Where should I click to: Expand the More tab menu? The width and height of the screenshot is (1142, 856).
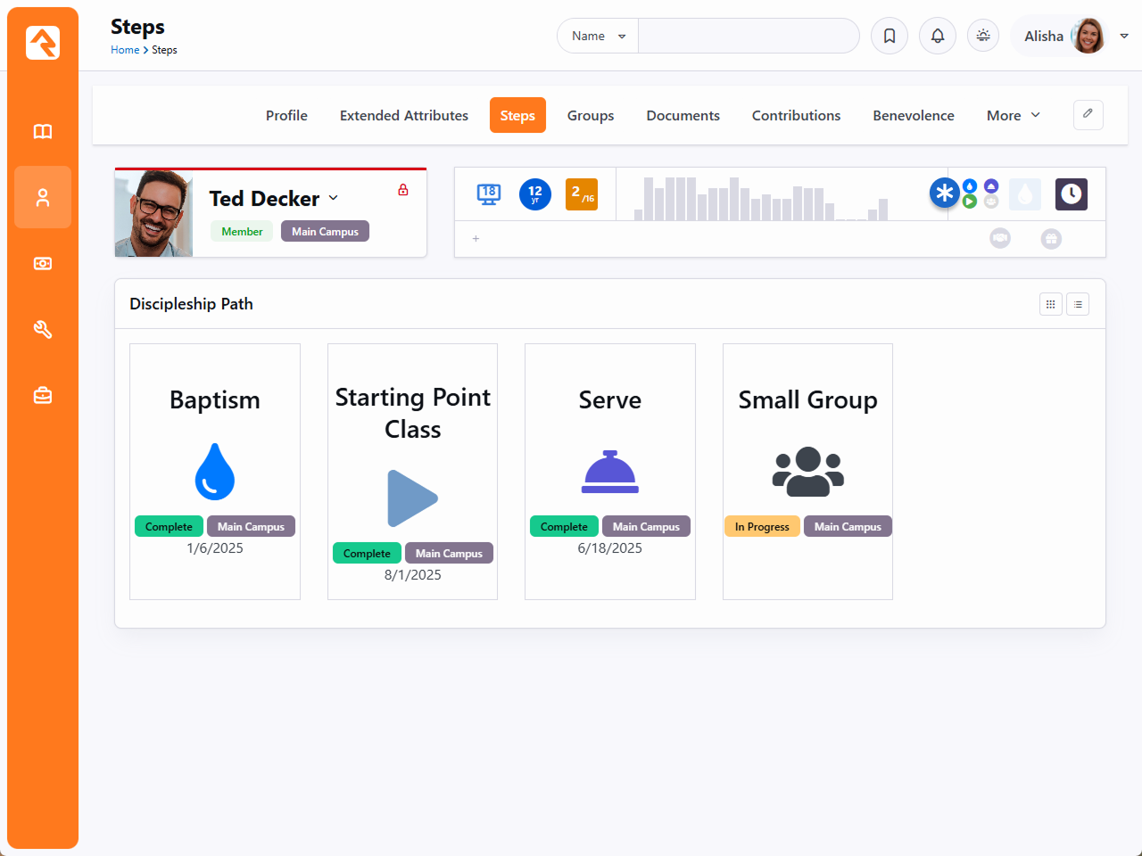click(x=1013, y=116)
